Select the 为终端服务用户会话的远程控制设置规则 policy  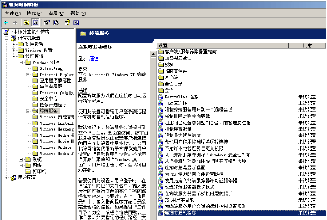[206, 206]
